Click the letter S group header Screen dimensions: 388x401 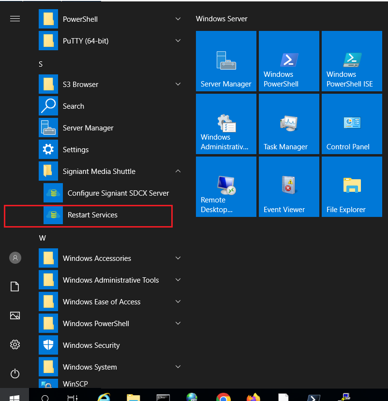point(41,64)
